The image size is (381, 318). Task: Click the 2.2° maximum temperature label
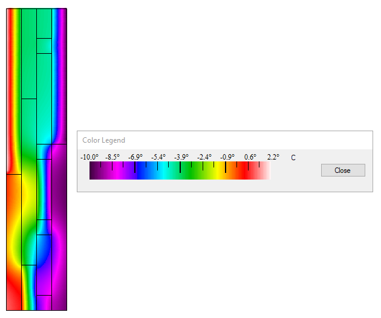click(x=273, y=157)
